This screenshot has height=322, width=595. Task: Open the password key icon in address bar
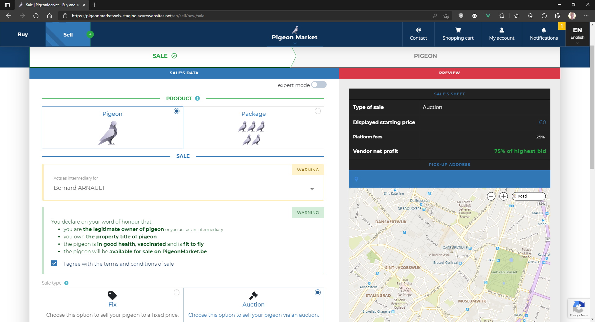(434, 16)
